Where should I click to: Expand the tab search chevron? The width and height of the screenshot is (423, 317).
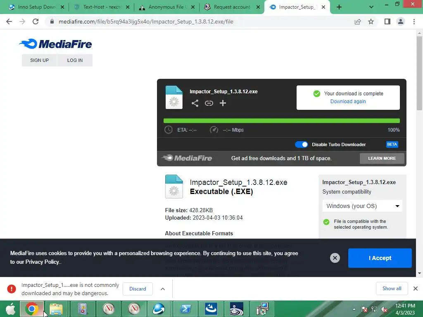371,7
